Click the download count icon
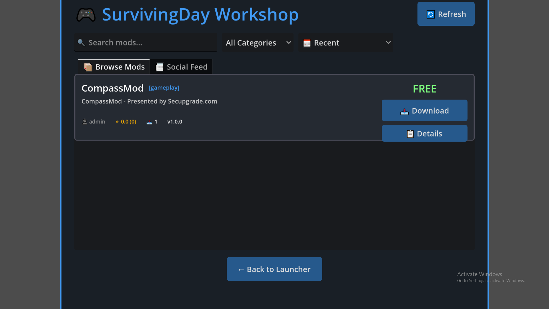The height and width of the screenshot is (309, 549). (x=150, y=122)
